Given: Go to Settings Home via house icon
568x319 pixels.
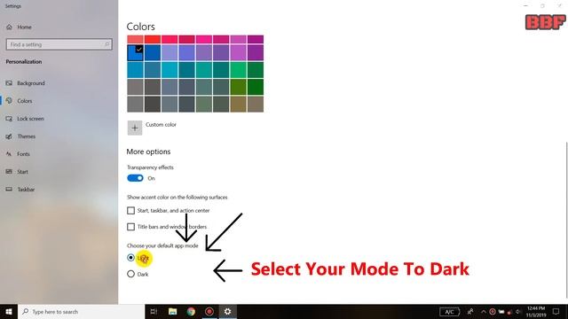Looking at the screenshot, I should point(9,27).
